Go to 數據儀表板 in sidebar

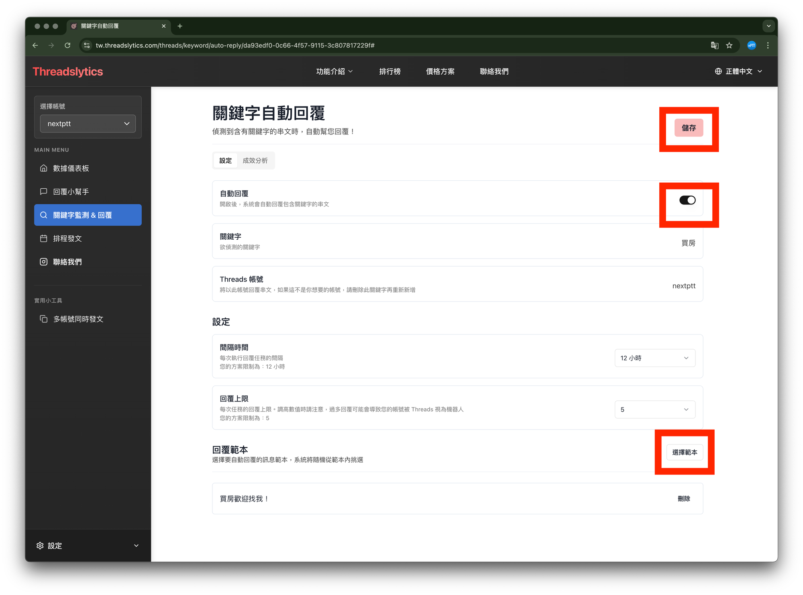88,168
